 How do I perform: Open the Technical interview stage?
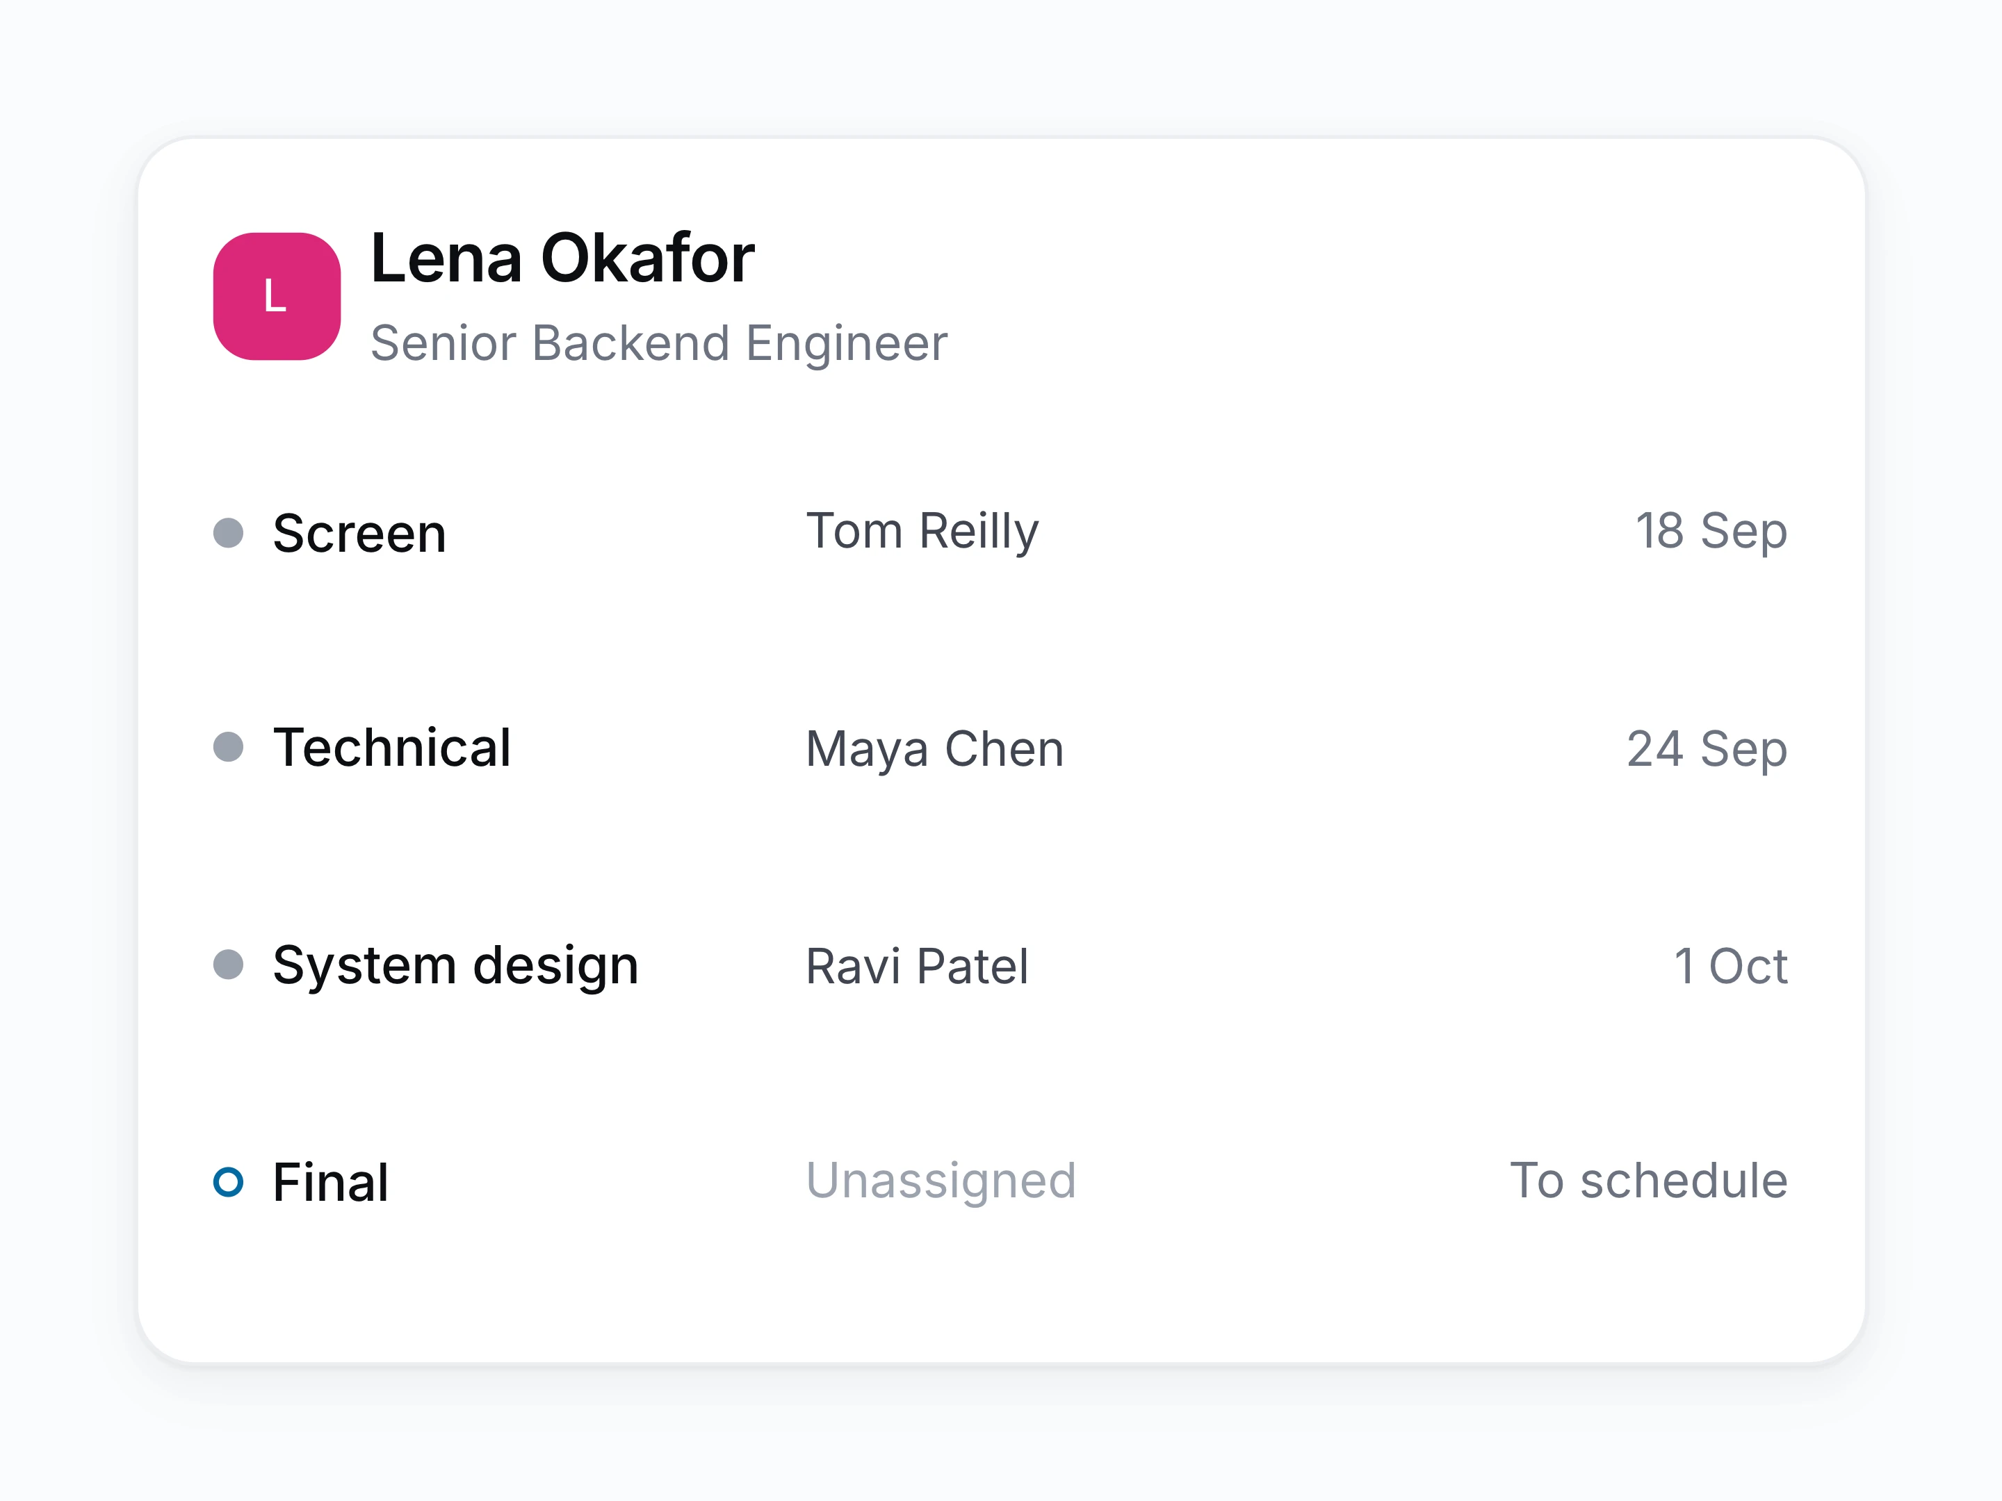[x=392, y=747]
